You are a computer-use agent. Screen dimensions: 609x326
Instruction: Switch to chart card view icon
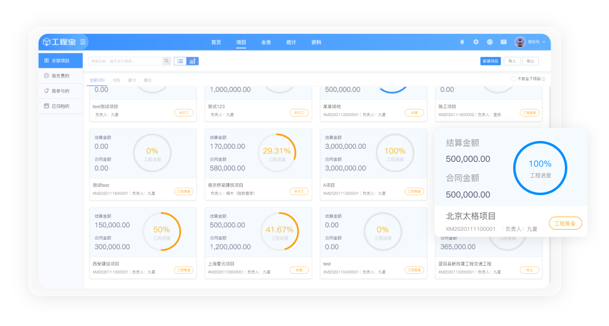tap(192, 61)
